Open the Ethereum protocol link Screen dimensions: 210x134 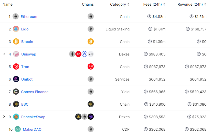point(29,17)
